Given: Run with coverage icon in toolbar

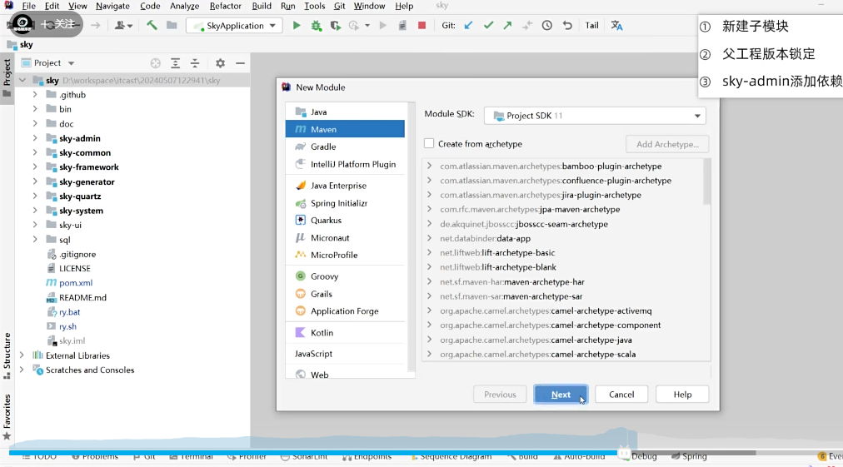Looking at the screenshot, I should [x=336, y=25].
